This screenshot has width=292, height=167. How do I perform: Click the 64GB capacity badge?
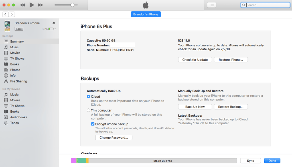pyautogui.click(x=19, y=29)
